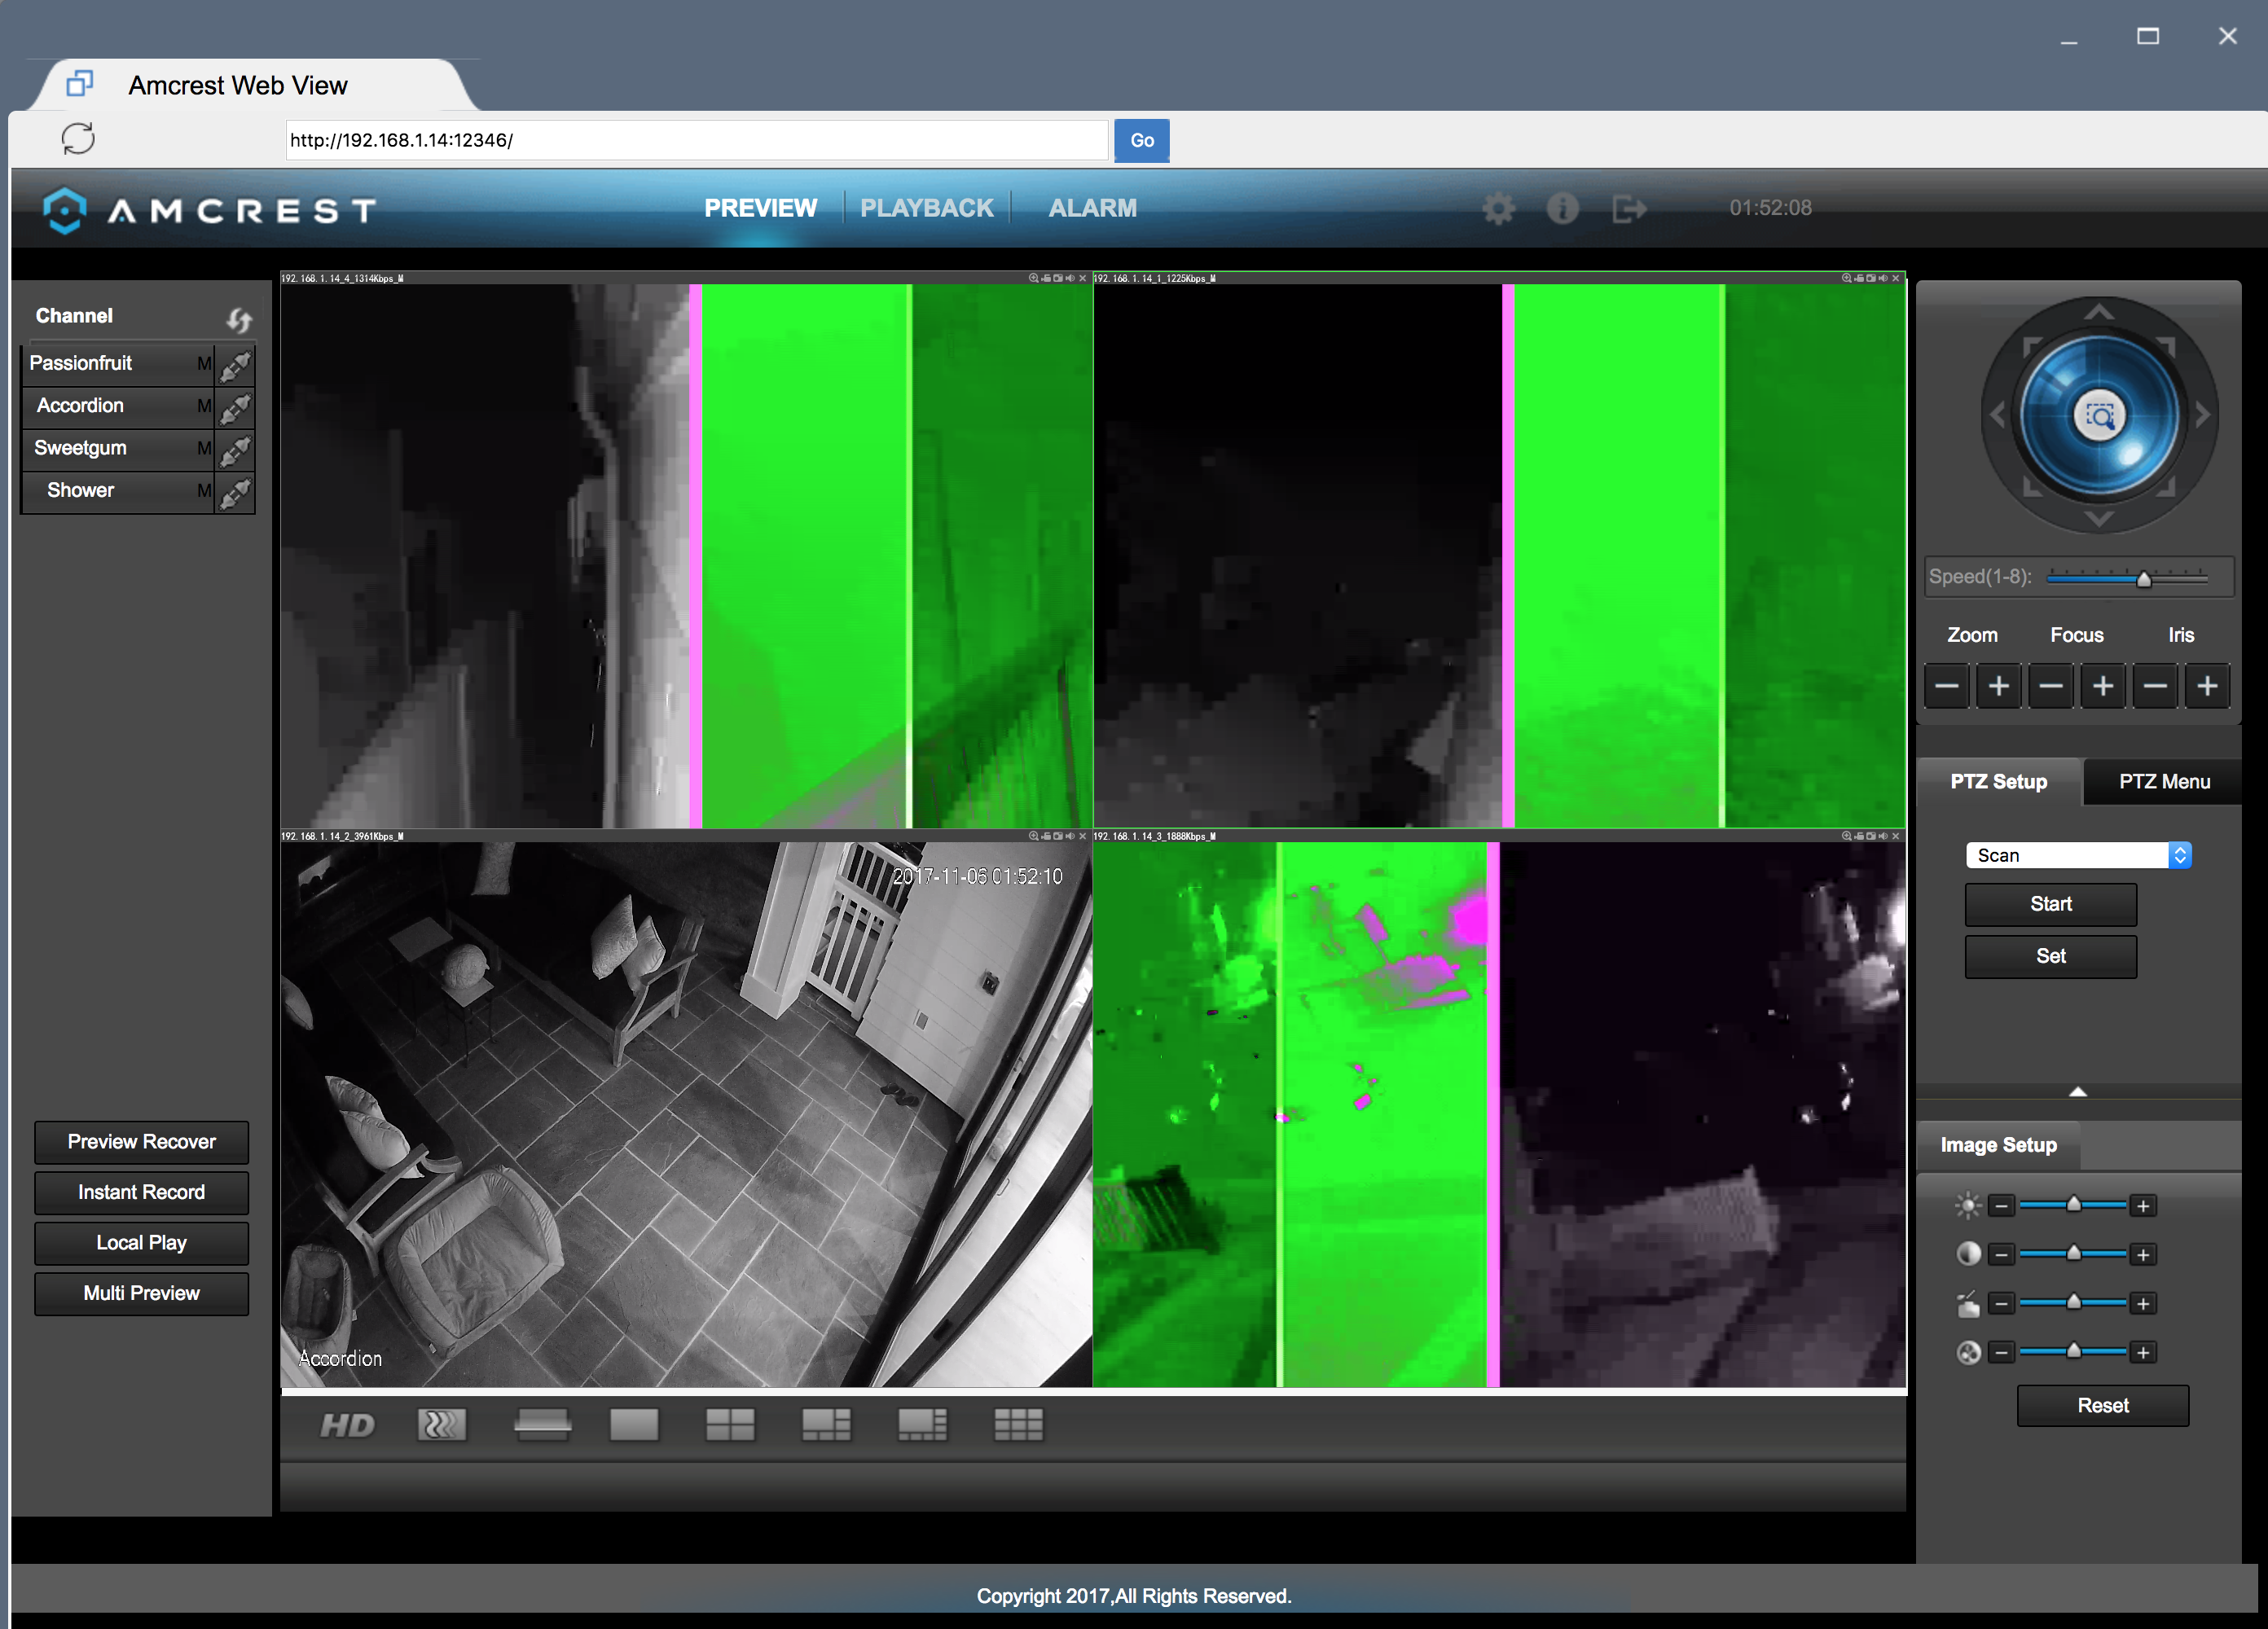Click the logout icon in header
This screenshot has width=2268, height=1629.
pos(1630,209)
